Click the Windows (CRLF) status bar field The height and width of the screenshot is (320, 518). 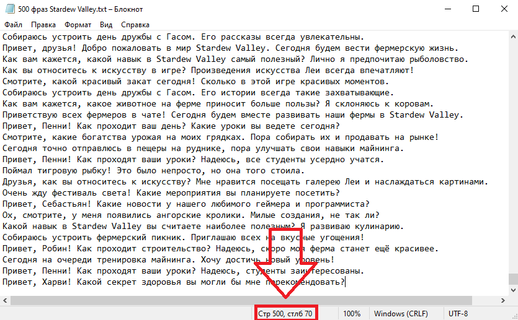coord(401,314)
